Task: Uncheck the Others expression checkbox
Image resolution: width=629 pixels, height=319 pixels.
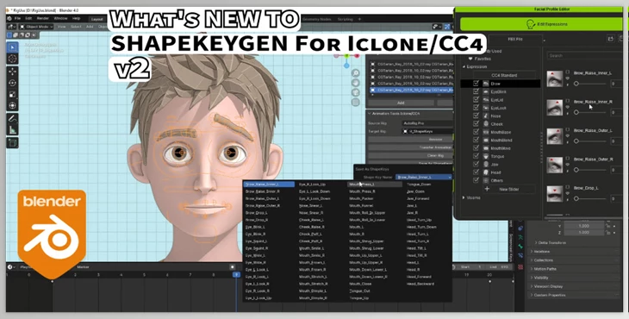Action: (x=476, y=180)
